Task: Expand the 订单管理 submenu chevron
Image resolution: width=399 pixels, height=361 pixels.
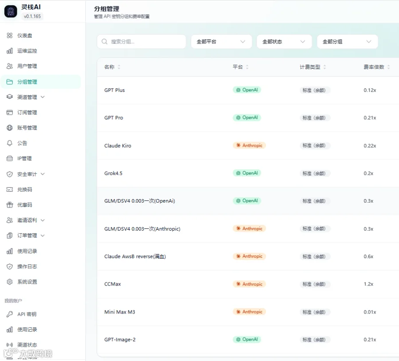Action: point(43,235)
